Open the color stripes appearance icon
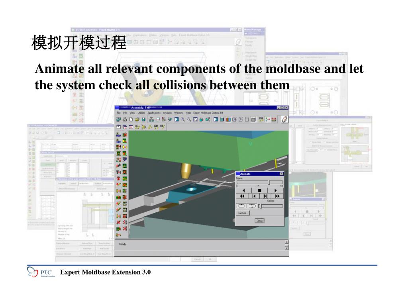 coord(228,120)
